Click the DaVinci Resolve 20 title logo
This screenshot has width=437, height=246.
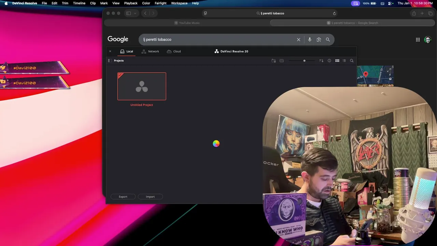pos(231,51)
